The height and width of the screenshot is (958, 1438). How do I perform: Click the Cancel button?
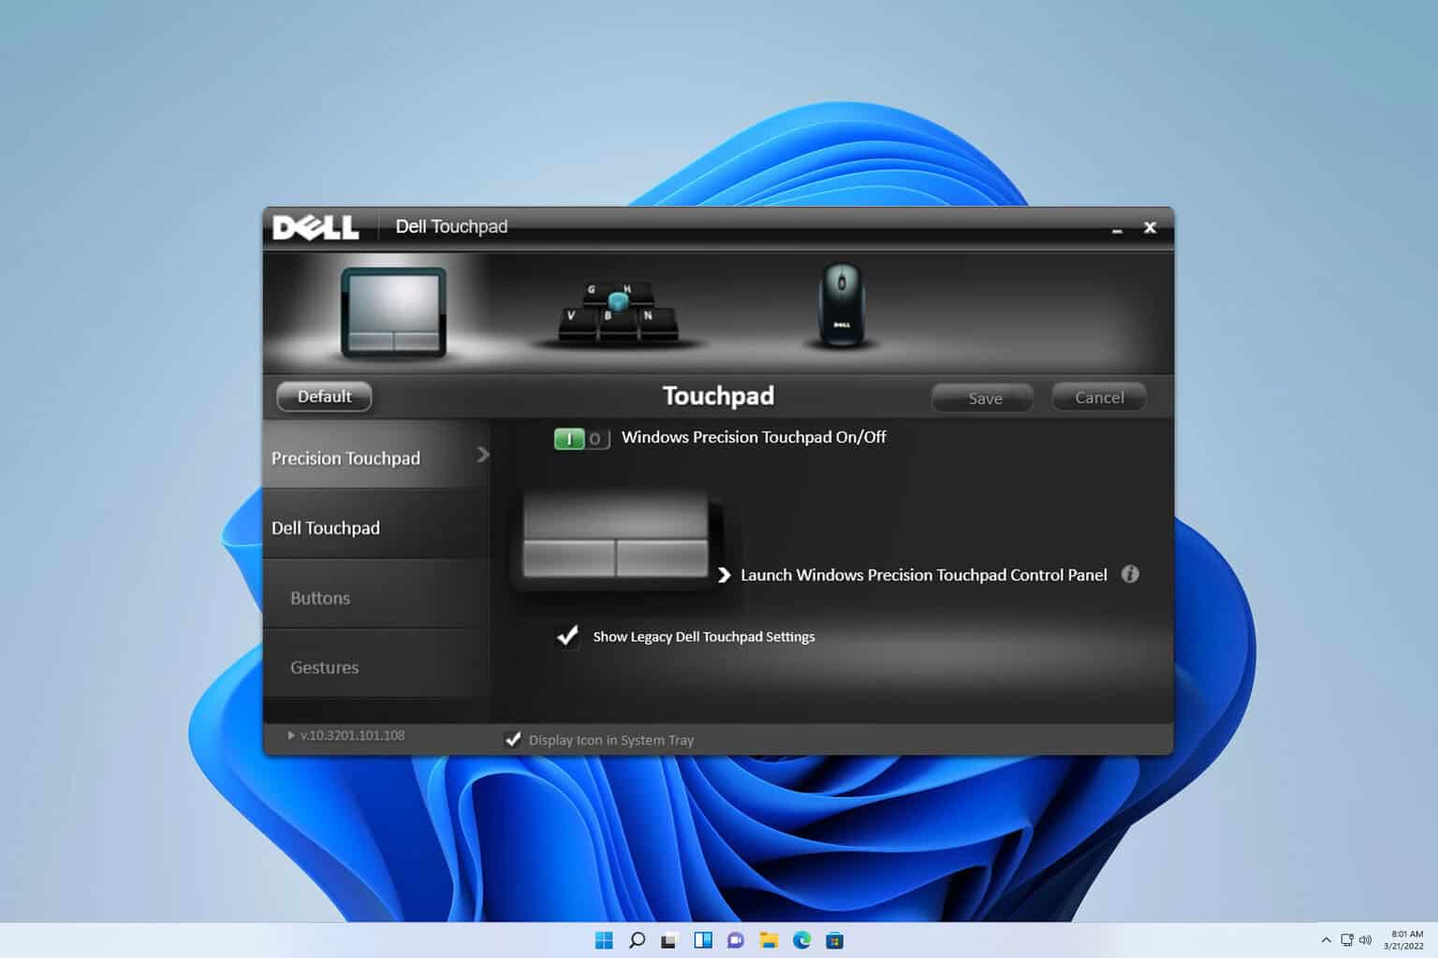pos(1099,397)
